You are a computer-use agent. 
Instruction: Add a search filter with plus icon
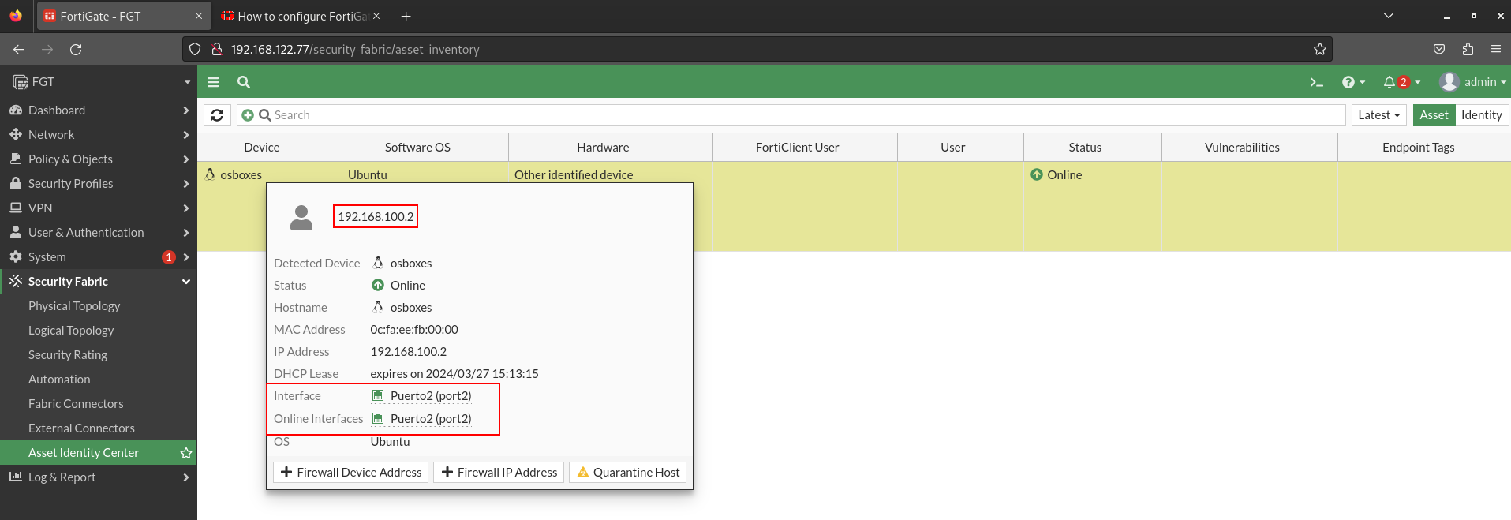pos(248,115)
